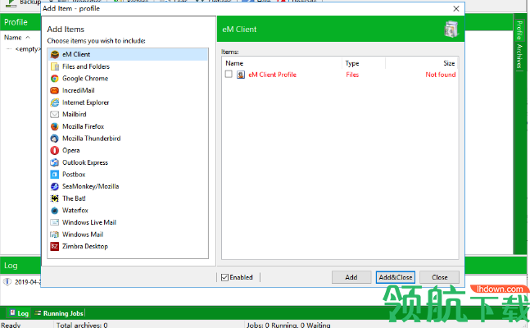Click the <empty> profile tree entry
Viewport: 530px width, 328px height.
[x=28, y=49]
